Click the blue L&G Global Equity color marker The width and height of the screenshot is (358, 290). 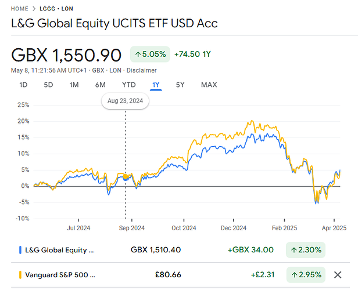[x=20, y=250]
